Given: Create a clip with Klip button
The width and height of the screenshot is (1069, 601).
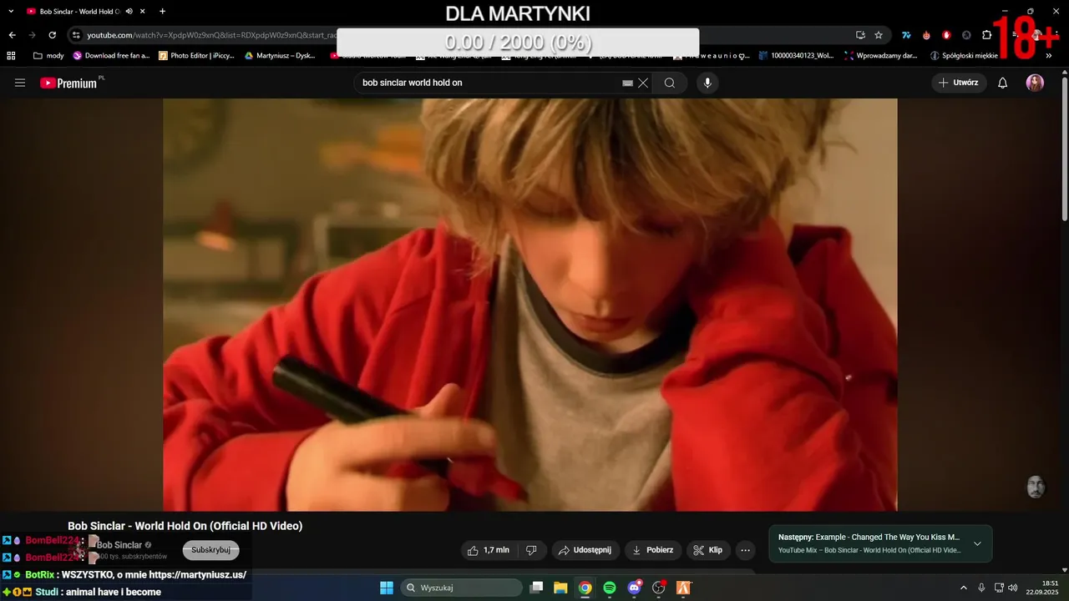Looking at the screenshot, I should pyautogui.click(x=708, y=550).
